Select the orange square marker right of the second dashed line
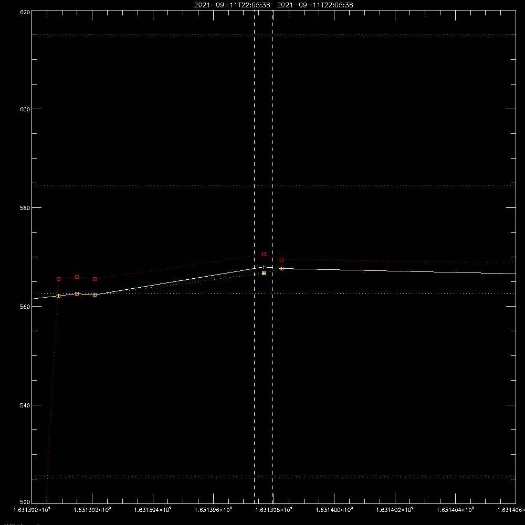This screenshot has height=525, width=525. (281, 268)
